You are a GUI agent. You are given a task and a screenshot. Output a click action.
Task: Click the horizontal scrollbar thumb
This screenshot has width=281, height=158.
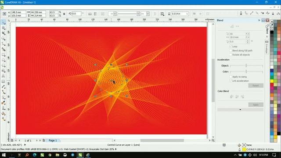point(162,140)
